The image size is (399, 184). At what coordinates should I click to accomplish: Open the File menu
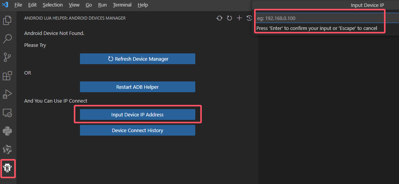pyautogui.click(x=18, y=5)
